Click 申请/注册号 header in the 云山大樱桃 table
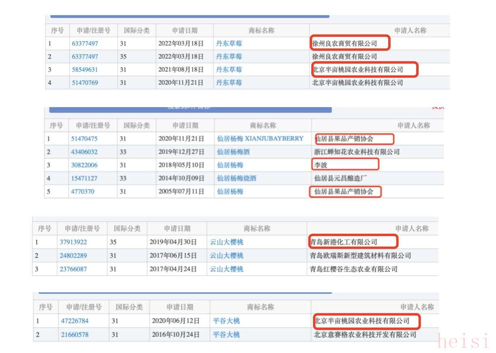This screenshot has width=496, height=353. coord(83,228)
